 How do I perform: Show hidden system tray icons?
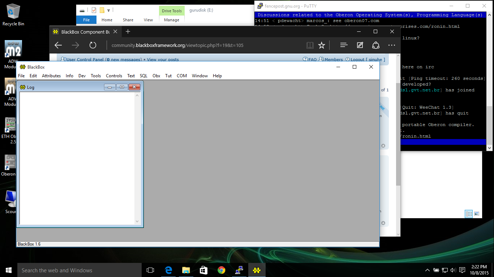[428, 270]
